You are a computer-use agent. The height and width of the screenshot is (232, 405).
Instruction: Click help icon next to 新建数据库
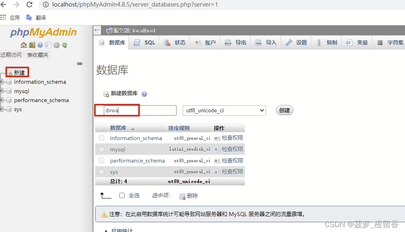click(x=144, y=94)
